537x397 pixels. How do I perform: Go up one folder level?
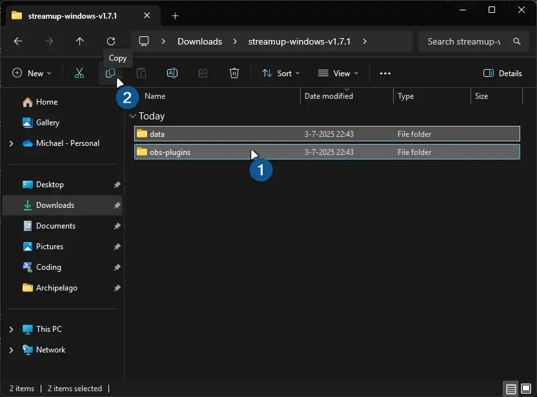80,41
